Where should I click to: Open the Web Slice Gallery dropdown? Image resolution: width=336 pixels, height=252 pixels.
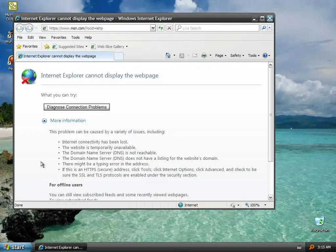coord(110,47)
